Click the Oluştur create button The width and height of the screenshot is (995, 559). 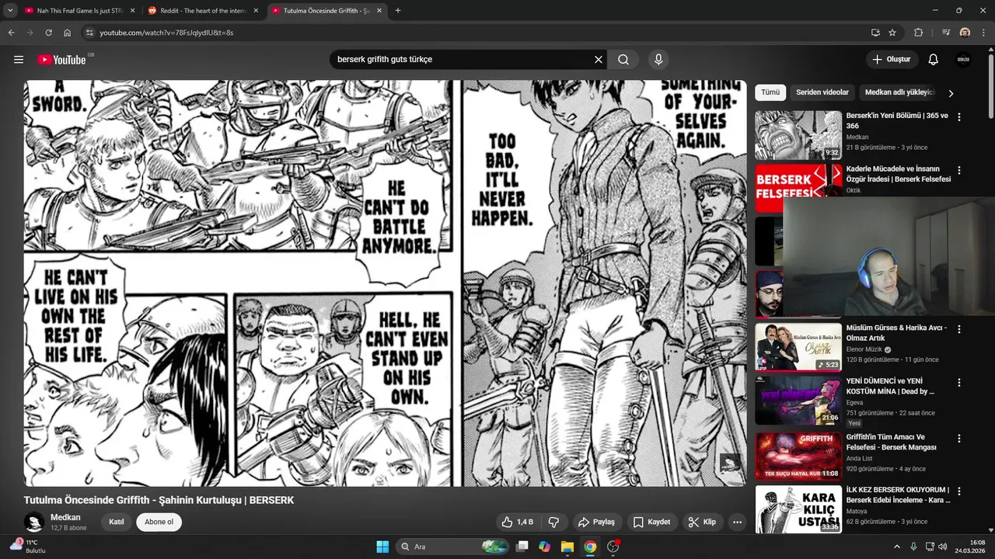(x=892, y=60)
